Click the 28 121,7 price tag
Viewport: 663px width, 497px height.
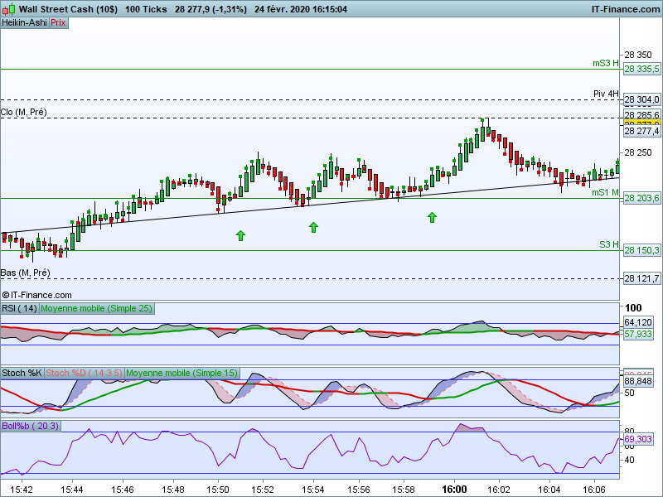coord(641,278)
